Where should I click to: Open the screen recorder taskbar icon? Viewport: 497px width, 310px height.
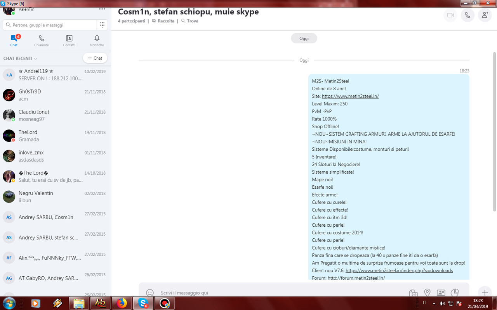(165, 303)
